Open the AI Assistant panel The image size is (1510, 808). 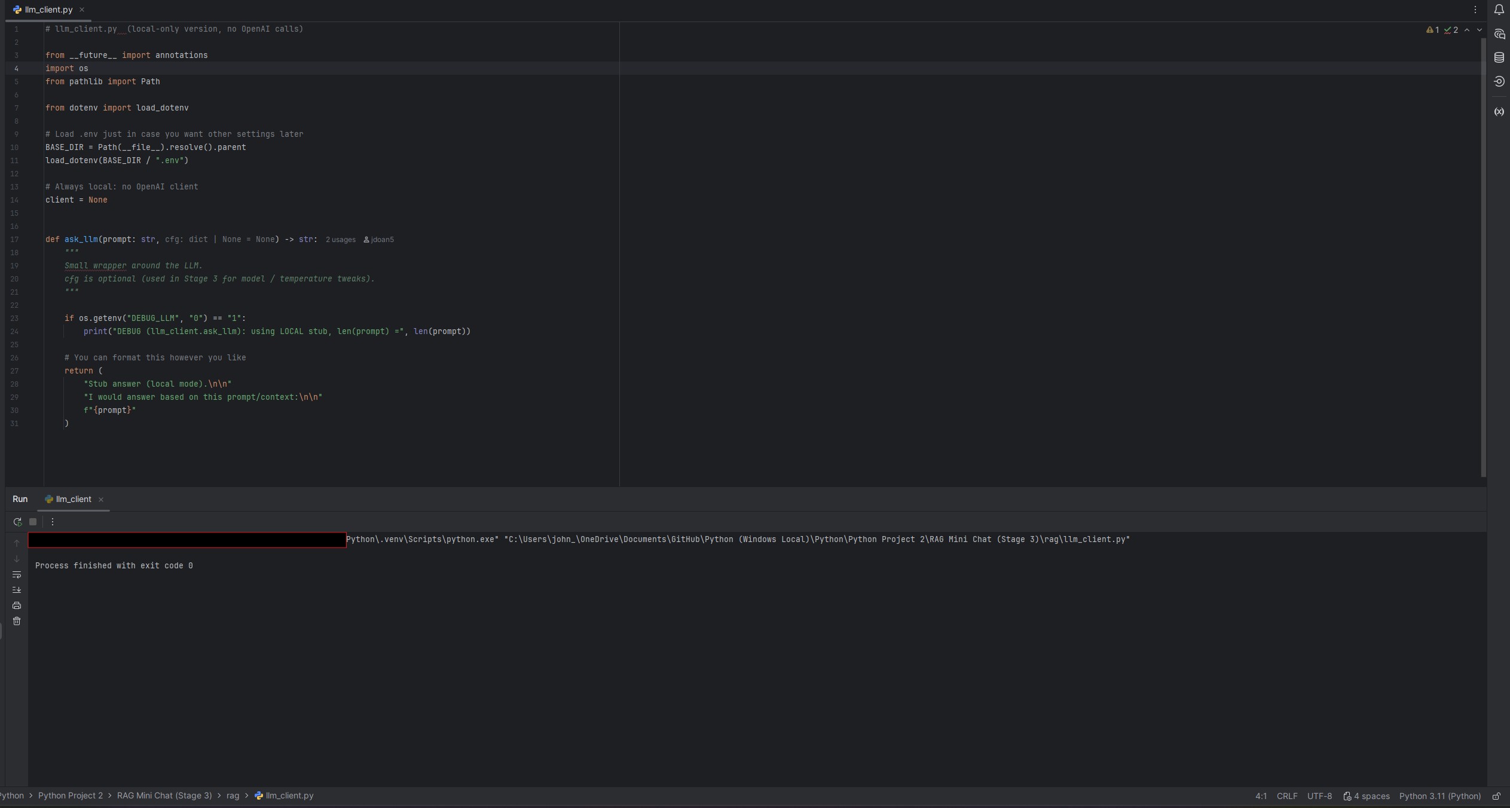click(1500, 35)
